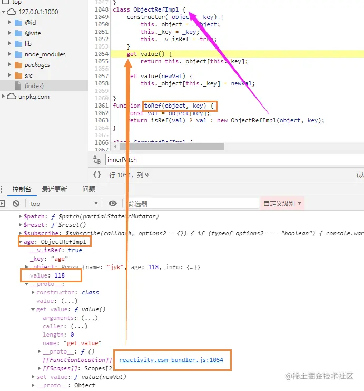364x391 pixels.
Task: Expand the @vite folder
Action: (9, 33)
